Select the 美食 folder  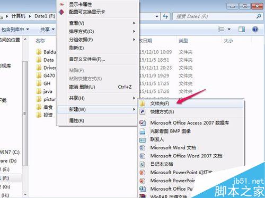48,107
